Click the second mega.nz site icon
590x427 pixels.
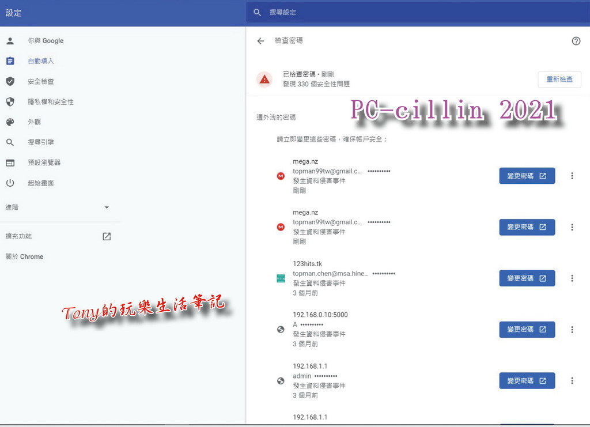tap(281, 227)
